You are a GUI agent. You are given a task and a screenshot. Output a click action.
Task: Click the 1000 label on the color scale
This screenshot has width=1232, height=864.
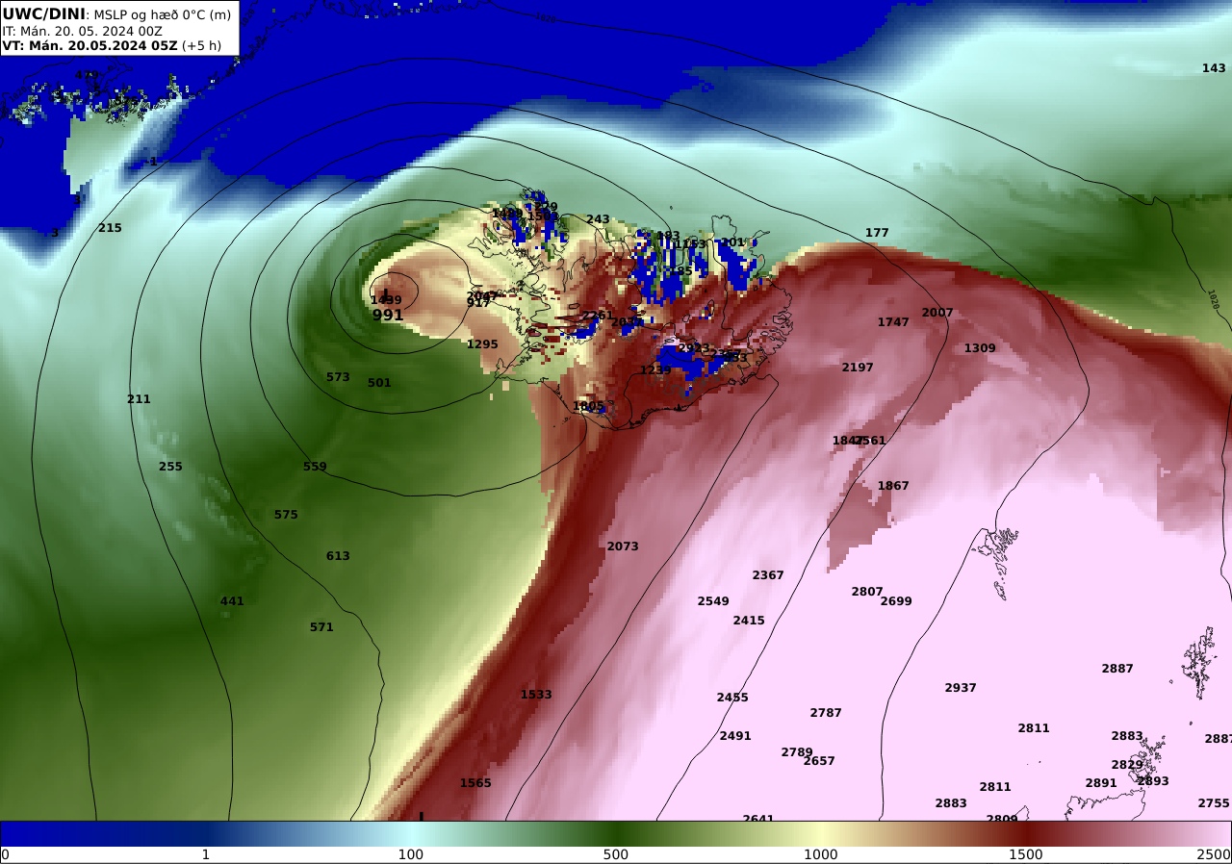point(821,854)
